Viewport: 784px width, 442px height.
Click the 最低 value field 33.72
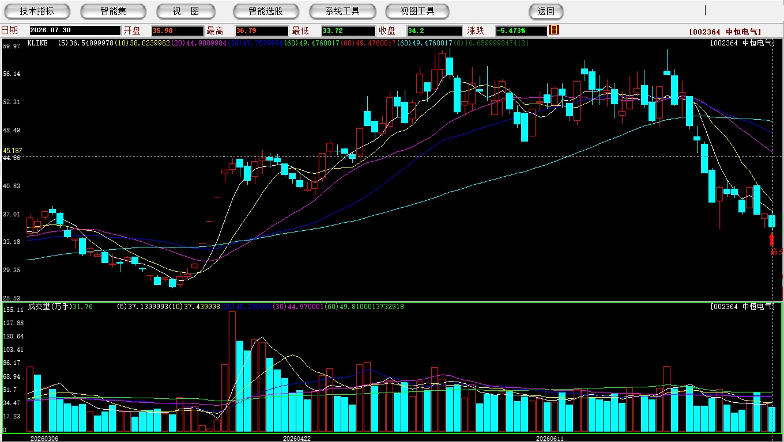coord(348,31)
